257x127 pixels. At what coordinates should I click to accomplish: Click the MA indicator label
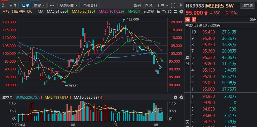40,12
